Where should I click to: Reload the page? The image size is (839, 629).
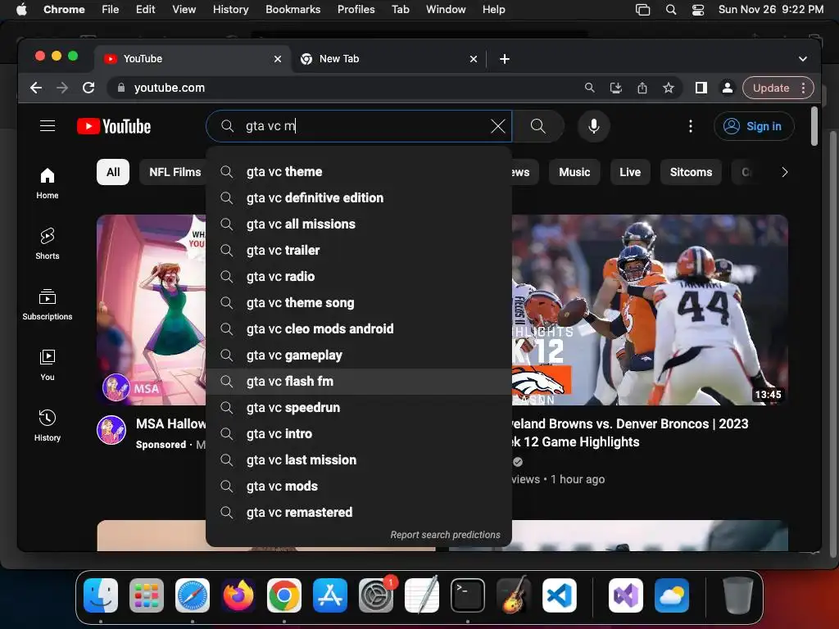(88, 88)
